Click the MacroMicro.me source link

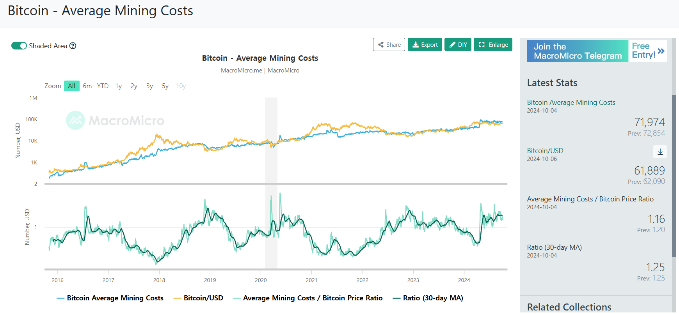(x=241, y=71)
